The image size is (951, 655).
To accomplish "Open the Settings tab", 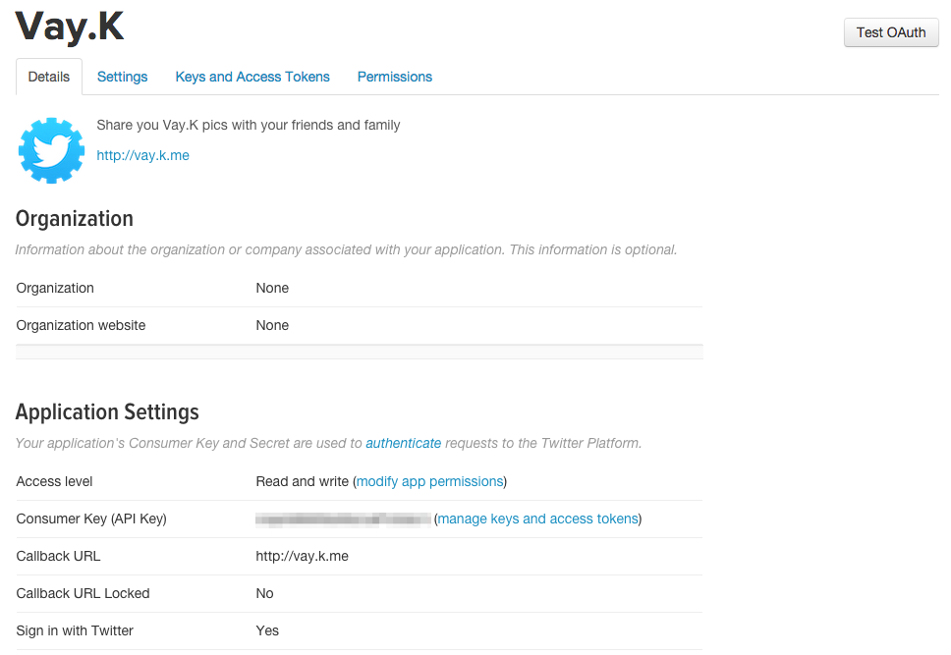I will pyautogui.click(x=123, y=77).
